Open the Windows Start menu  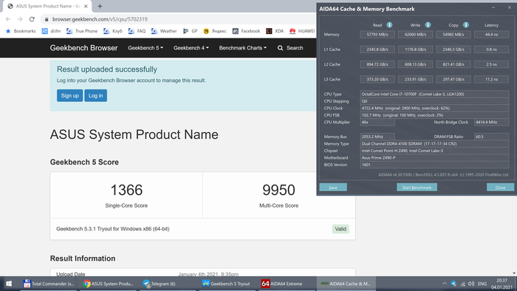click(x=9, y=284)
